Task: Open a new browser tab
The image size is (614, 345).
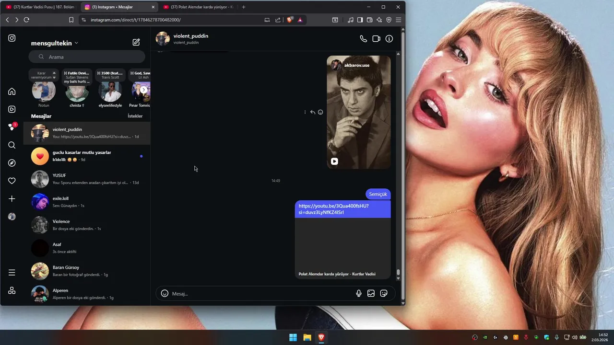Action: pos(244,7)
